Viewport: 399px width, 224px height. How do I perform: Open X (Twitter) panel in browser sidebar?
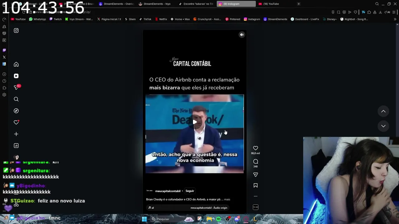coord(4,57)
